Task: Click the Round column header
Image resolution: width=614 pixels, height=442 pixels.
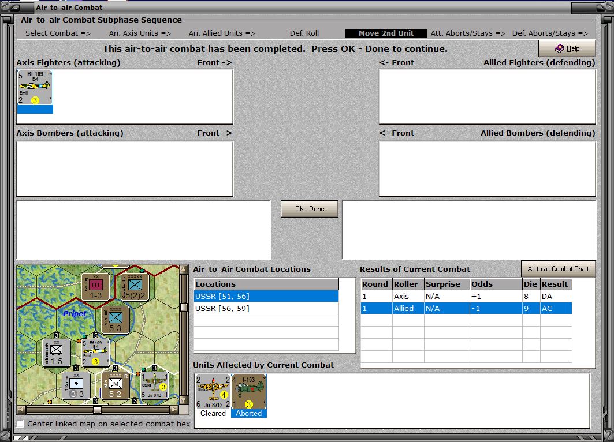Action: pos(376,284)
